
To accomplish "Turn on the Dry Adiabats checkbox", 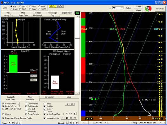I will click(x=26, y=104).
